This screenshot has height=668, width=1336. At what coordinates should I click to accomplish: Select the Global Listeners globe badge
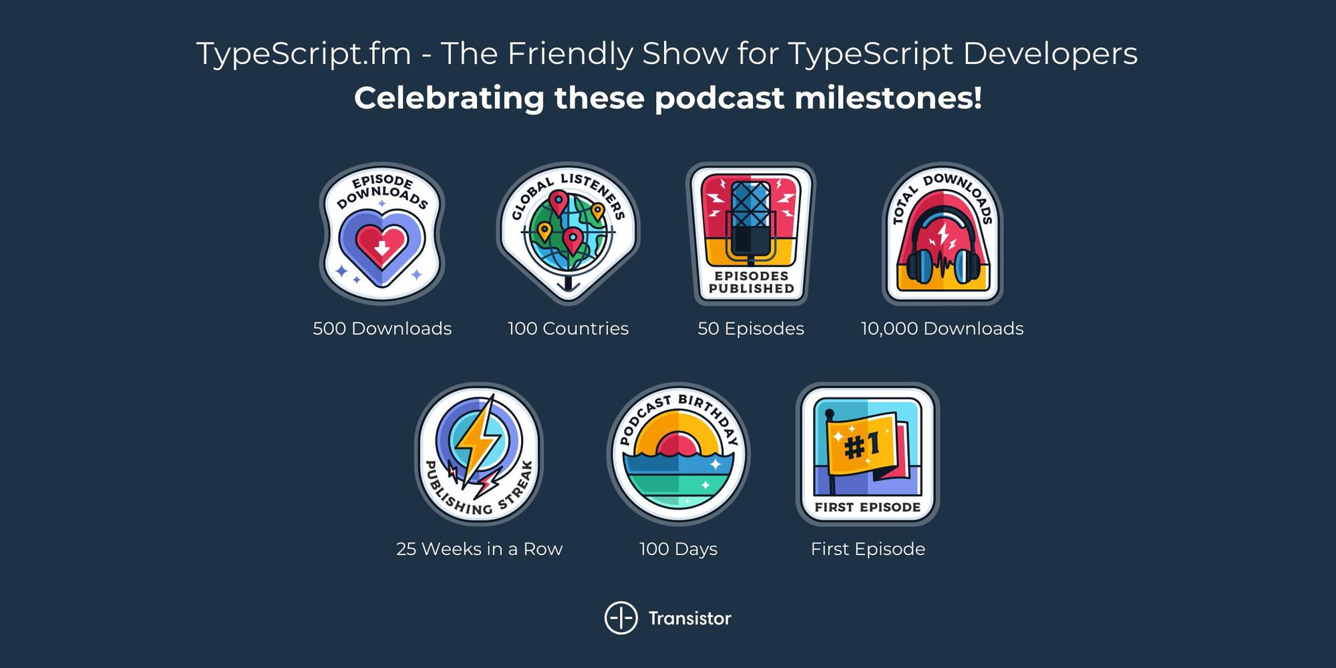568,234
